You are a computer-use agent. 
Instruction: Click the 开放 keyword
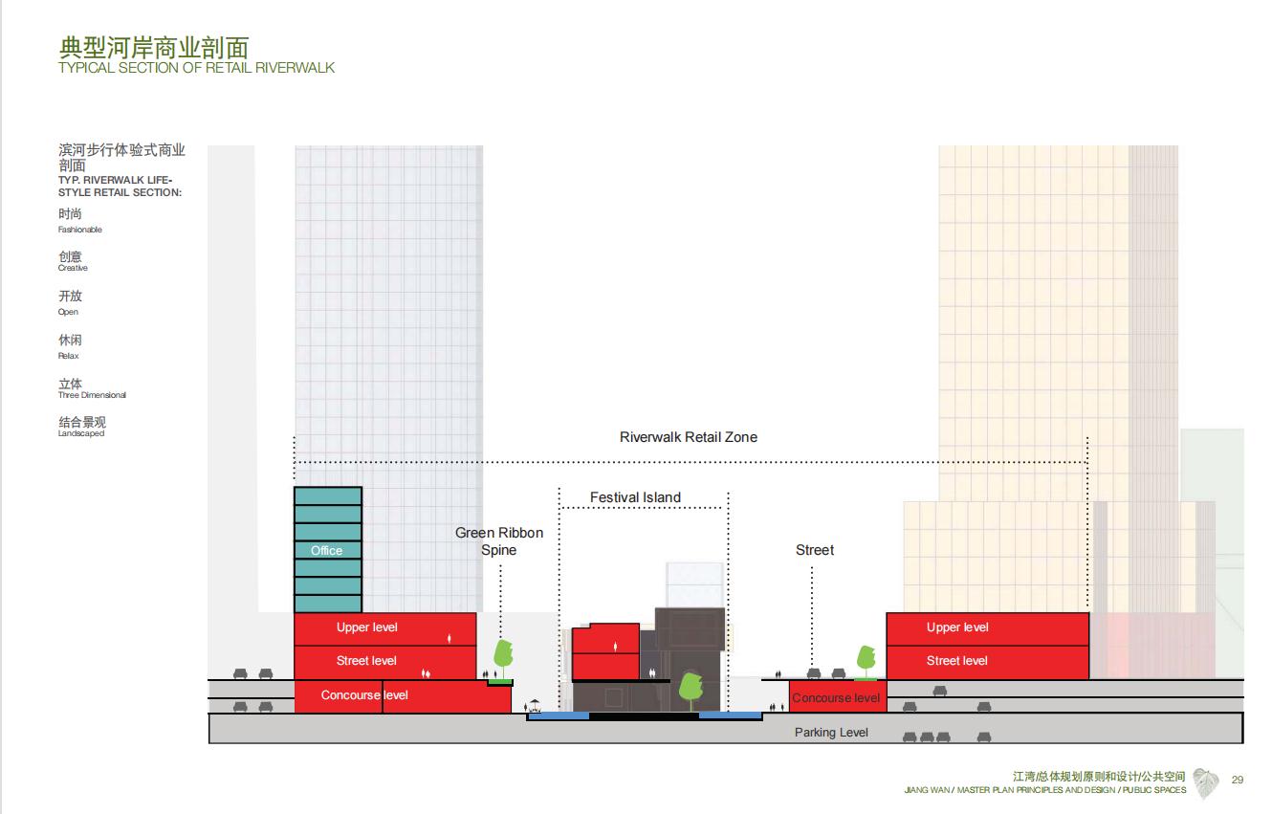(70, 297)
